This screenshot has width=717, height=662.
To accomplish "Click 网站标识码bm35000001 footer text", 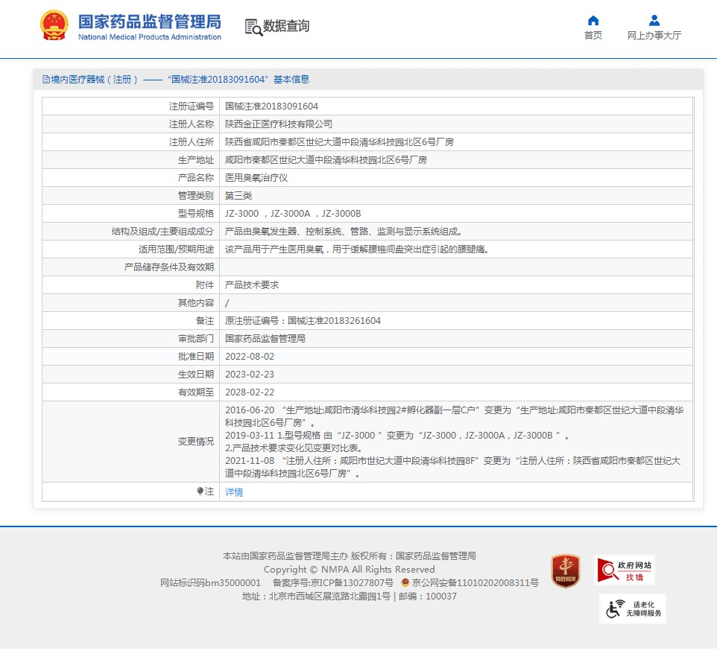I will click(210, 582).
